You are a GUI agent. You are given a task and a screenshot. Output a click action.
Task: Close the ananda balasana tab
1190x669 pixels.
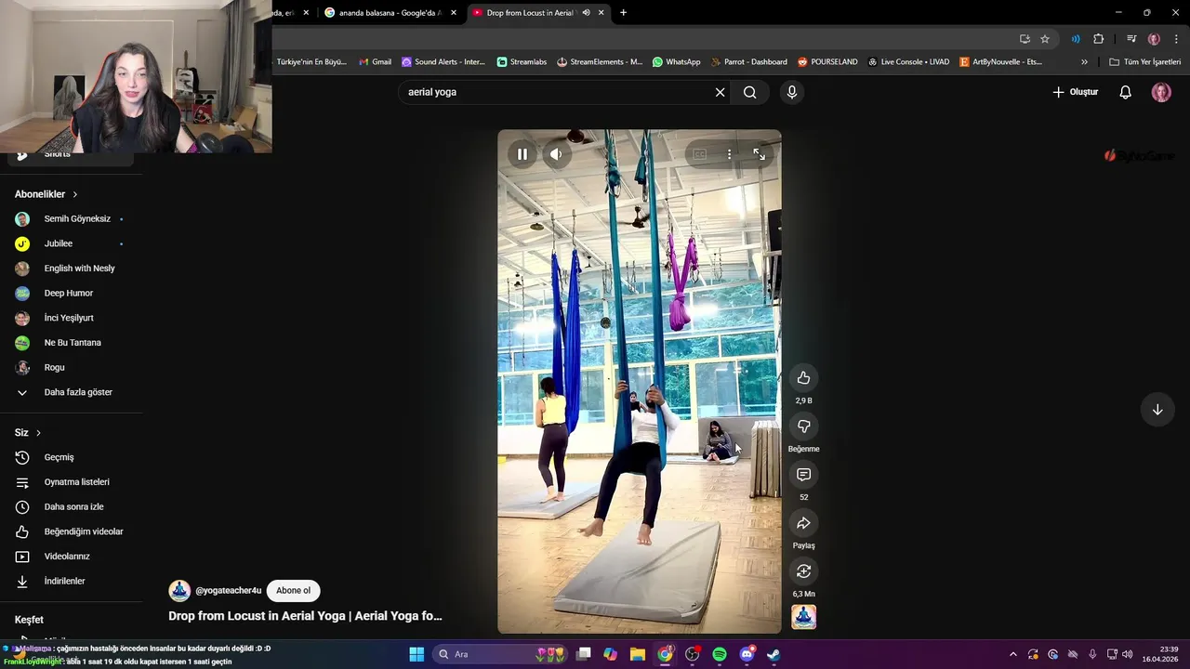pyautogui.click(x=454, y=13)
